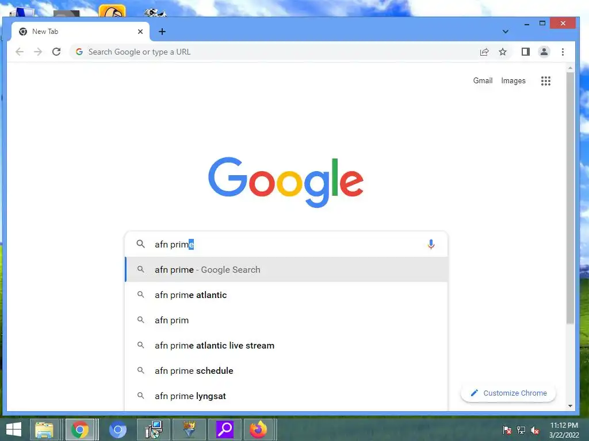Image resolution: width=589 pixels, height=441 pixels.
Task: Open the Chrome profile avatar
Action: coord(544,52)
